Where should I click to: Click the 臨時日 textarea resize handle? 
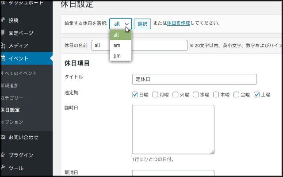pyautogui.click(x=212, y=152)
